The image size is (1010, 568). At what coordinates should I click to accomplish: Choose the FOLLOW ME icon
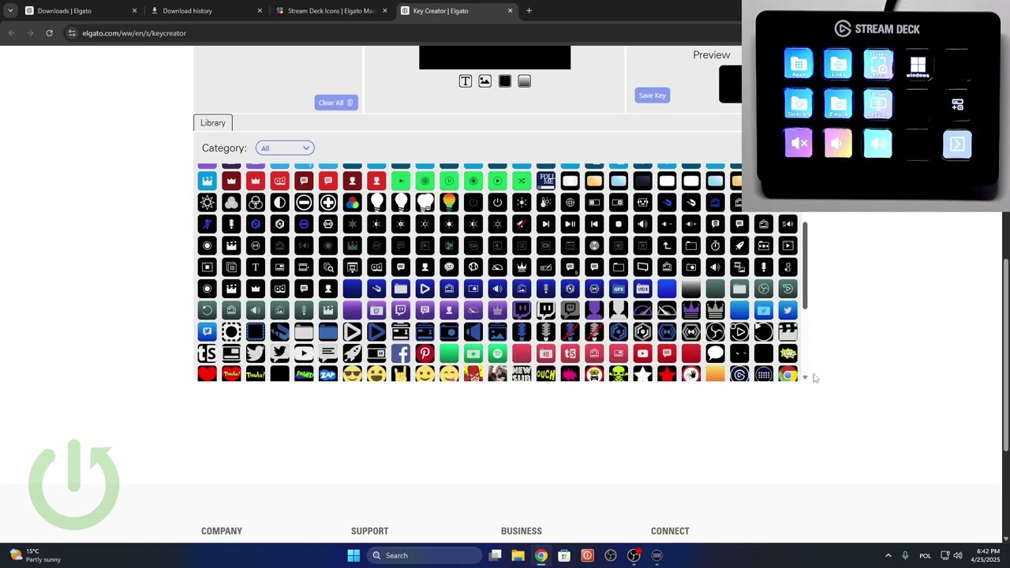click(546, 181)
